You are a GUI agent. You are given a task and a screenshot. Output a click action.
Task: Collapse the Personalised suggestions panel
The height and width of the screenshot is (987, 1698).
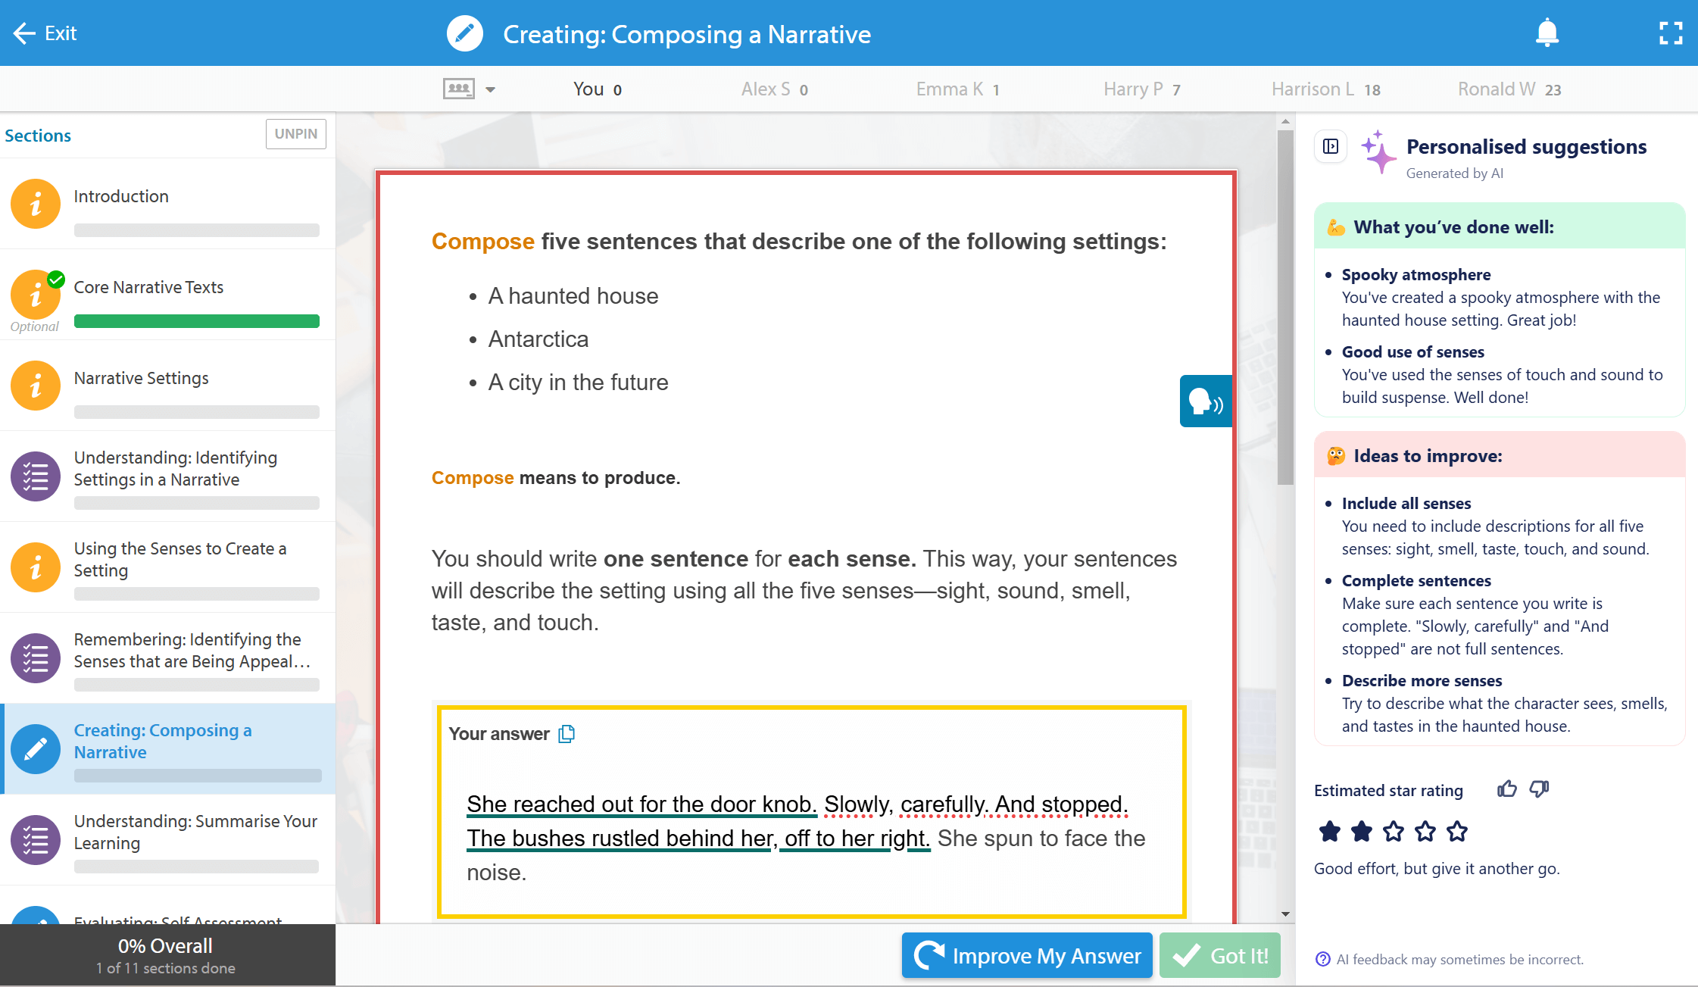click(1331, 146)
